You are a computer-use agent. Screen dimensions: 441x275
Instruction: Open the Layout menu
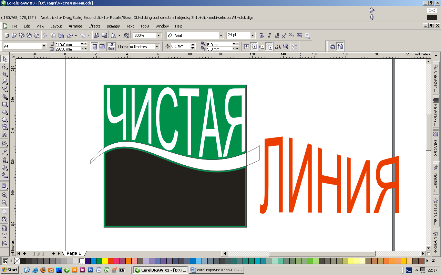click(x=57, y=26)
